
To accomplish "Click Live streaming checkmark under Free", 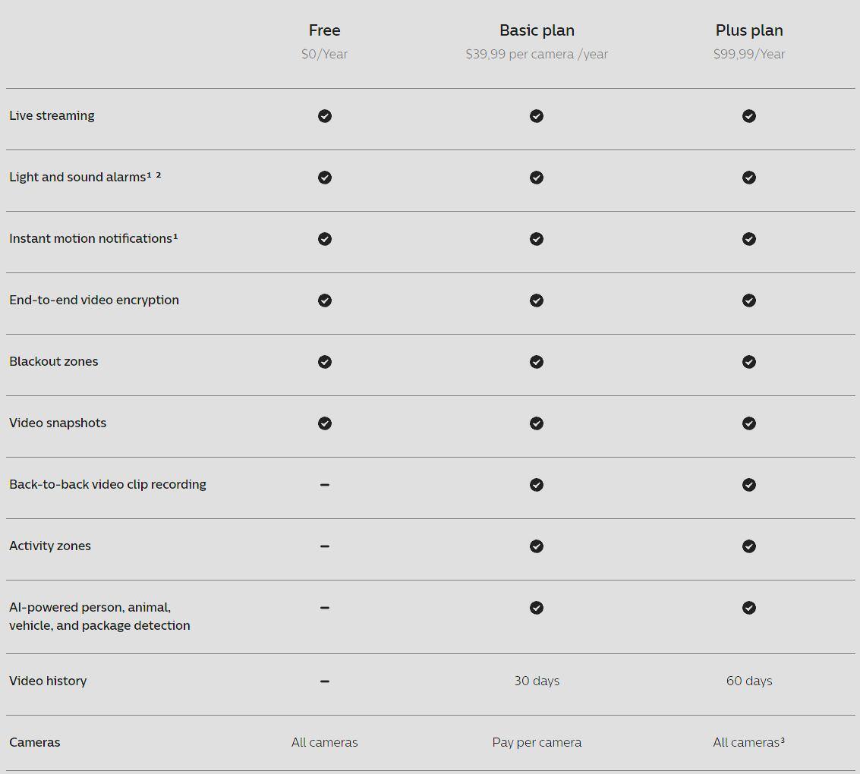I will pos(324,116).
